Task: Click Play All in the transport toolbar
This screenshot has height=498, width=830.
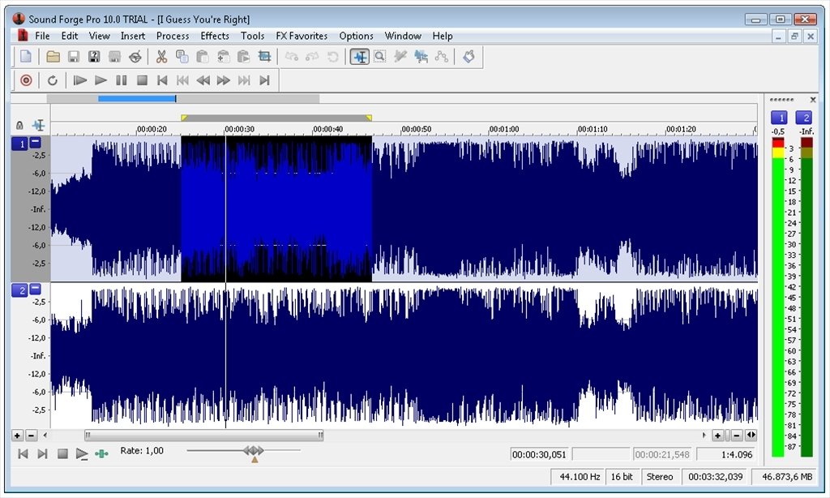Action: pos(80,80)
